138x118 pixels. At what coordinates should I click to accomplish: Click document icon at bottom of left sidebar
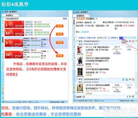(x=3, y=97)
